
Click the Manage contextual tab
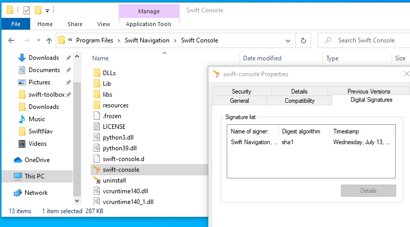click(x=149, y=11)
